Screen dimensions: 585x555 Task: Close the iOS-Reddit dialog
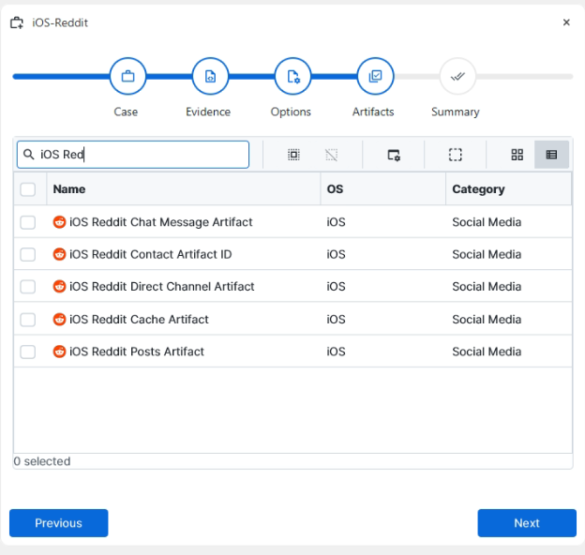[566, 22]
